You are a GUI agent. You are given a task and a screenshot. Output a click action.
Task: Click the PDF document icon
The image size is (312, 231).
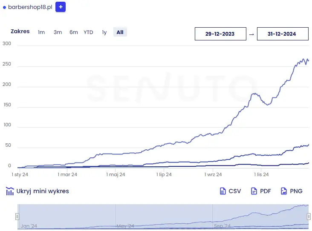click(254, 191)
